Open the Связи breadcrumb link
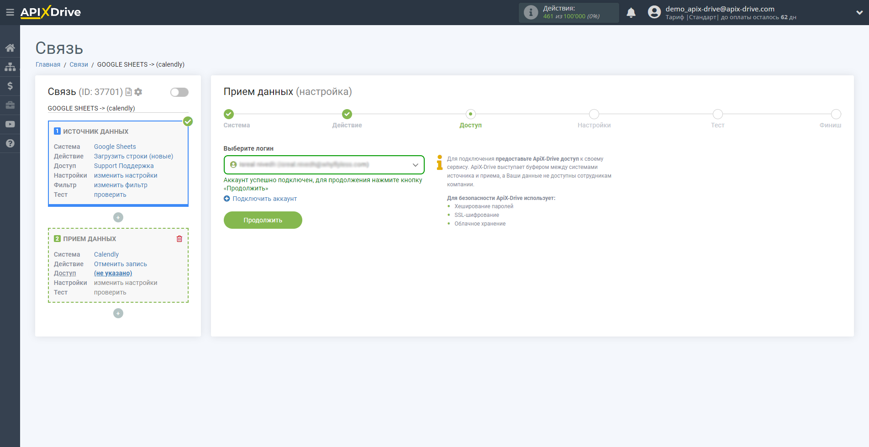869x447 pixels. 79,64
